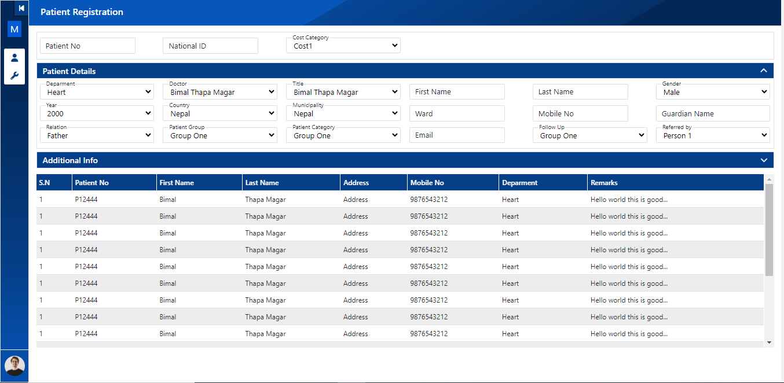Select the Gender dropdown
Image resolution: width=784 pixels, height=383 pixels.
click(x=712, y=92)
